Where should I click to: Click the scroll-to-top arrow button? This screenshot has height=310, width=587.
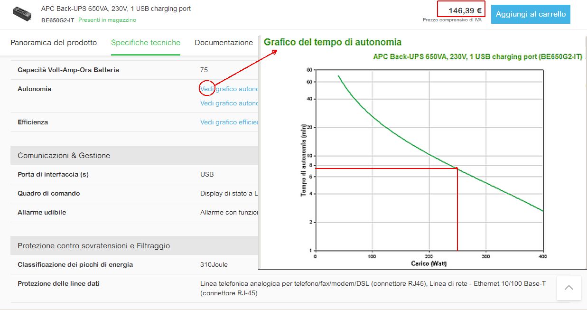[x=569, y=288]
